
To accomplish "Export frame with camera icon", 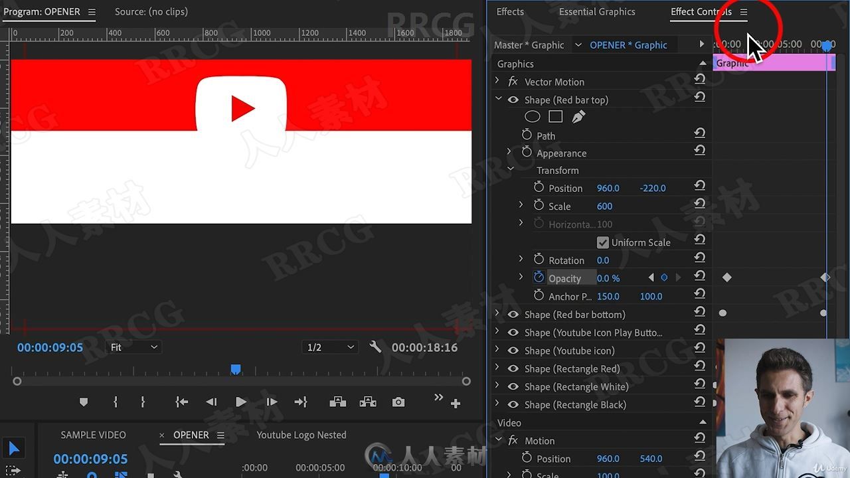I will (x=398, y=402).
